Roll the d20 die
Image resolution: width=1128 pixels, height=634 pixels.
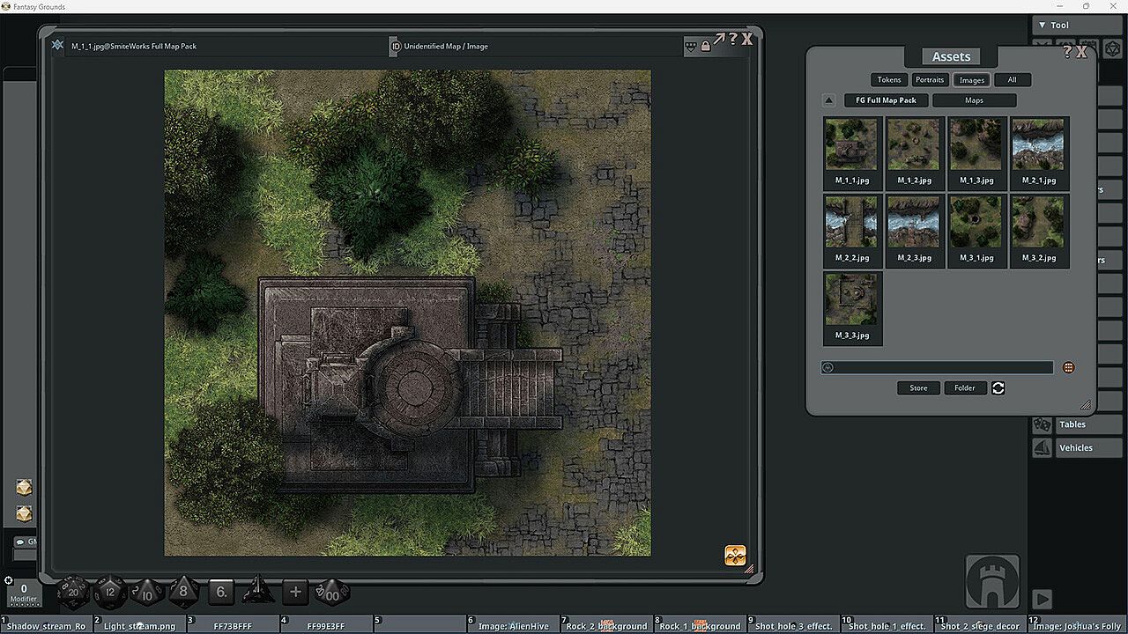(73, 593)
